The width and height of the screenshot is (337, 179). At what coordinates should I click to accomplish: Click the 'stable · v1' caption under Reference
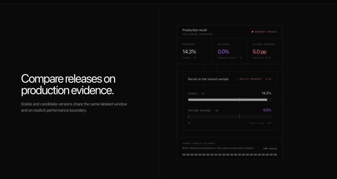coord(189,58)
